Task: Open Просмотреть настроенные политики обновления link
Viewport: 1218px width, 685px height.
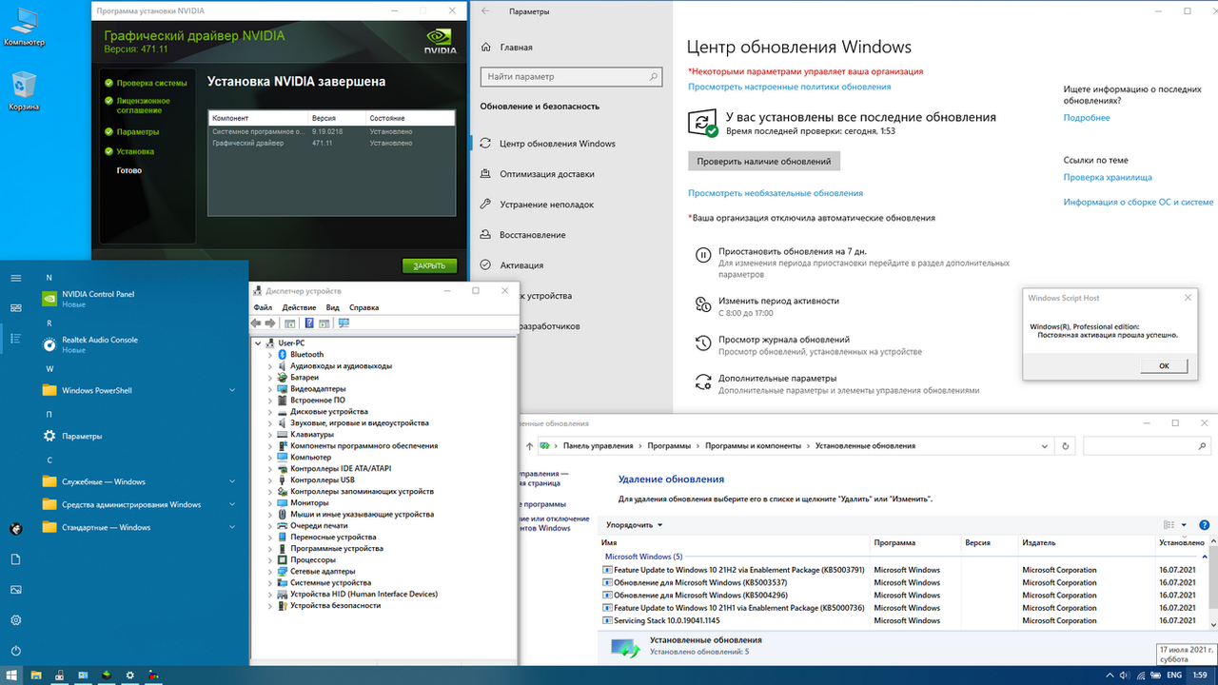Action: coord(790,87)
